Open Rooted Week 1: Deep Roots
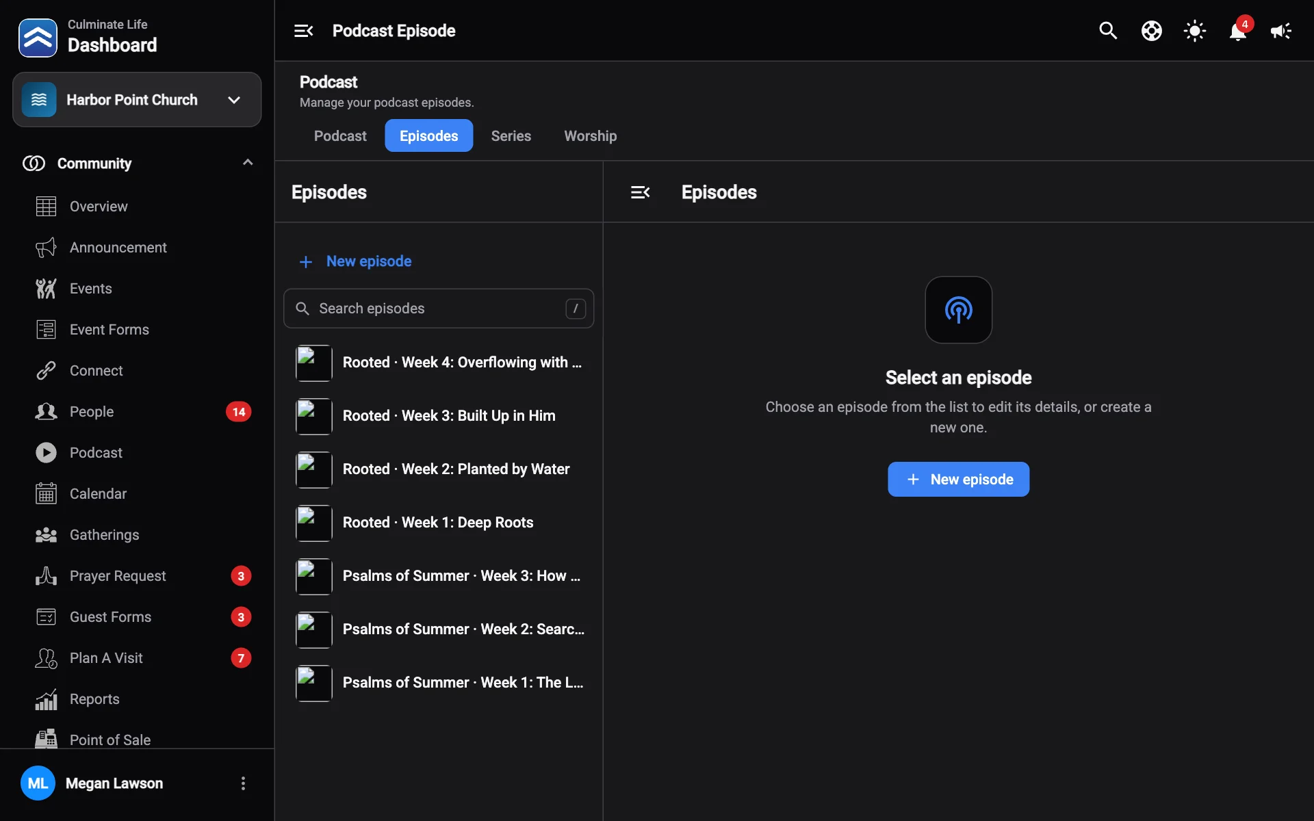 click(x=439, y=523)
